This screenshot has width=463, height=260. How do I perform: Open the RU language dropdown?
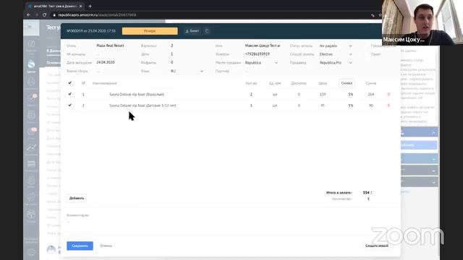[187, 71]
